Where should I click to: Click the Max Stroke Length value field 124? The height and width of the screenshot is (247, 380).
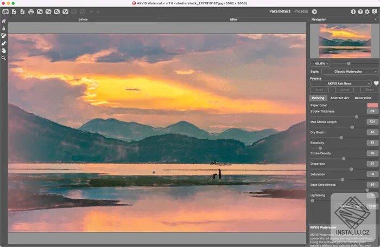click(372, 122)
